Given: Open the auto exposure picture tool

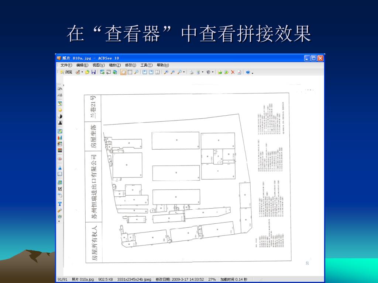Looking at the screenshot, I should (x=60, y=104).
